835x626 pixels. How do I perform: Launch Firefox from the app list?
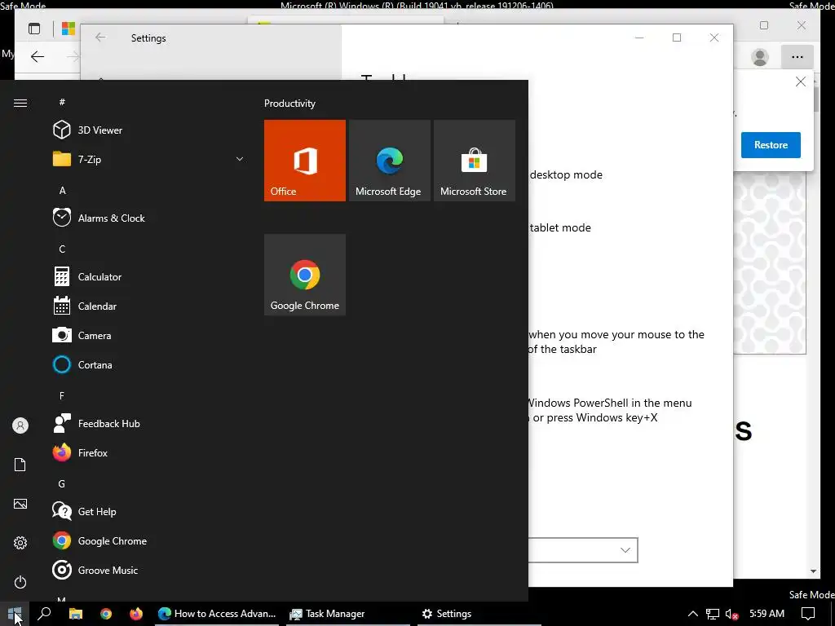tap(148, 452)
